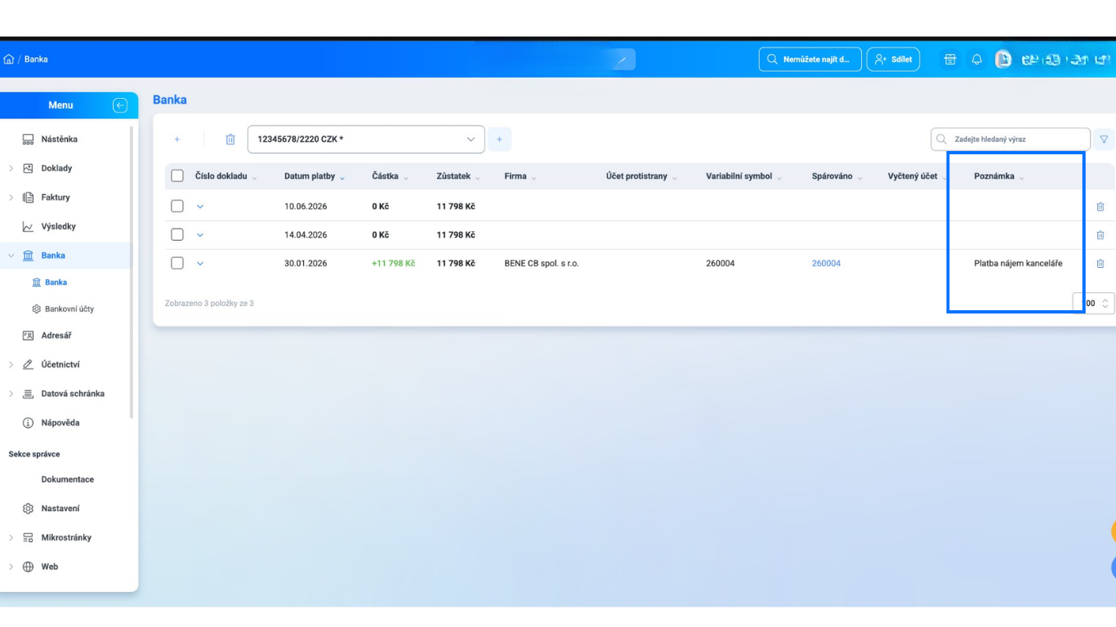Screen dimensions: 1116x627
Task: Sort by Spárováno column header
Action: click(837, 176)
